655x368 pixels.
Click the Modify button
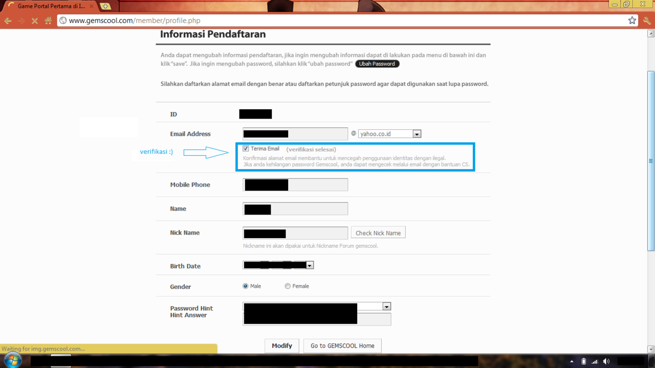(x=282, y=346)
